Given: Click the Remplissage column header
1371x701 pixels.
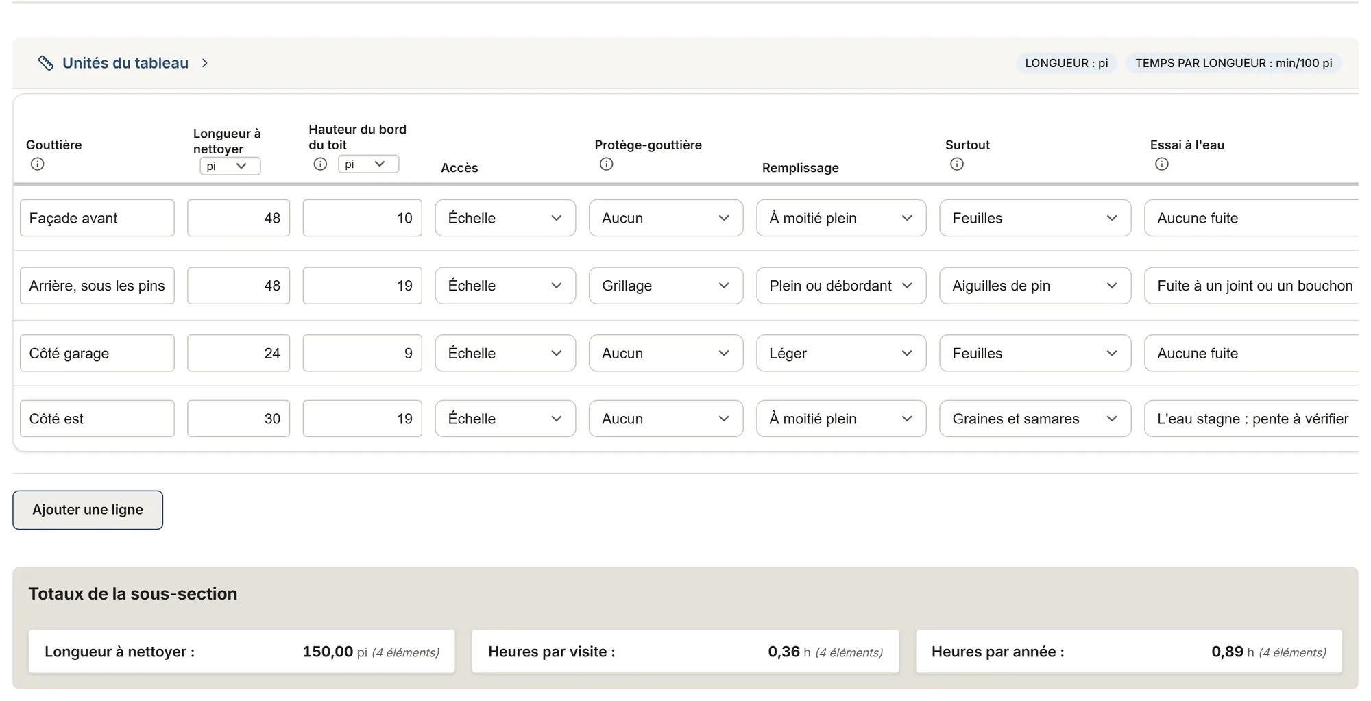Looking at the screenshot, I should point(801,168).
